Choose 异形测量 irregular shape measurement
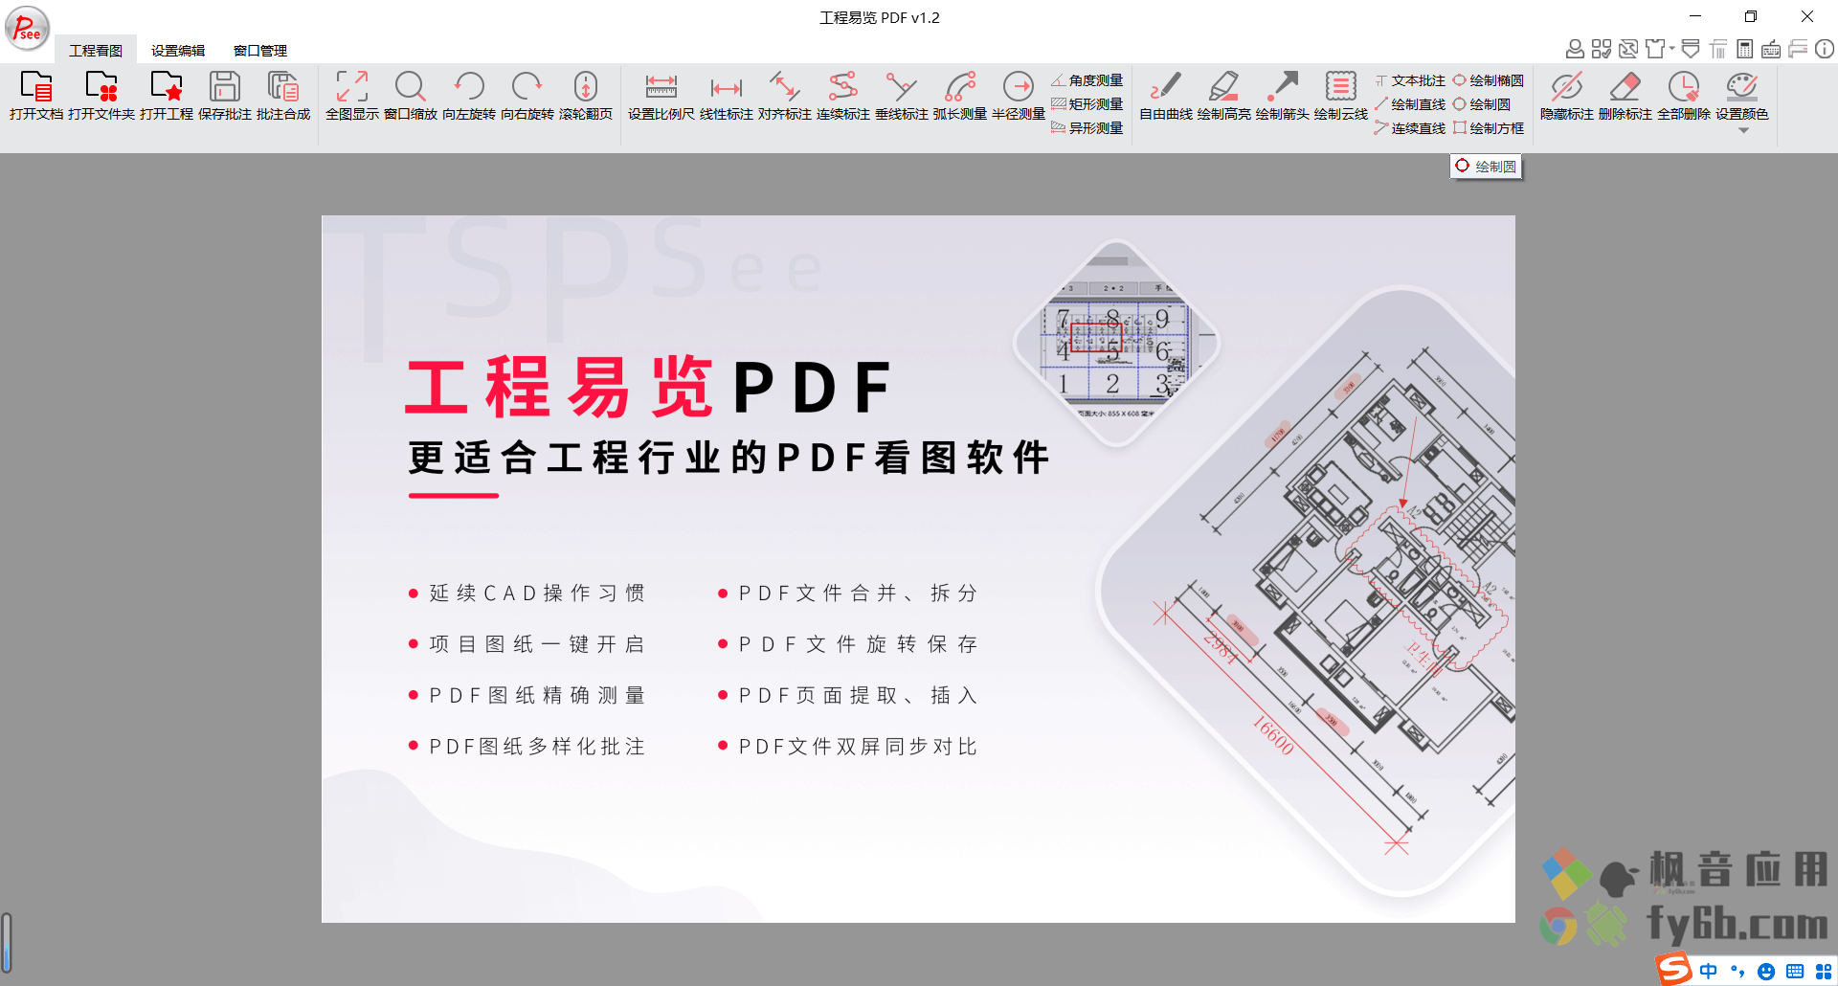Screen dimensions: 1838x986 coord(1087,128)
